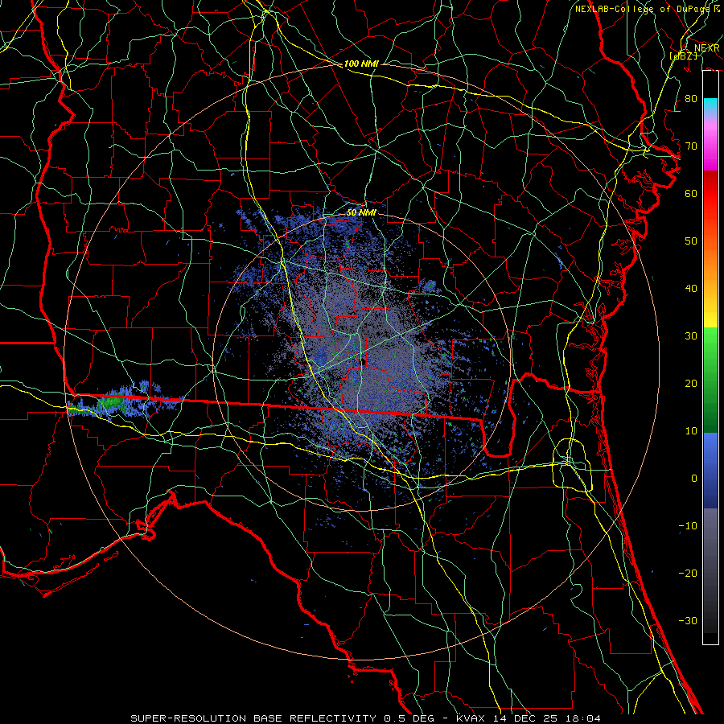Viewport: 724px width, 724px height.
Task: Select the 0 value on dBZ scale
Action: 694,479
